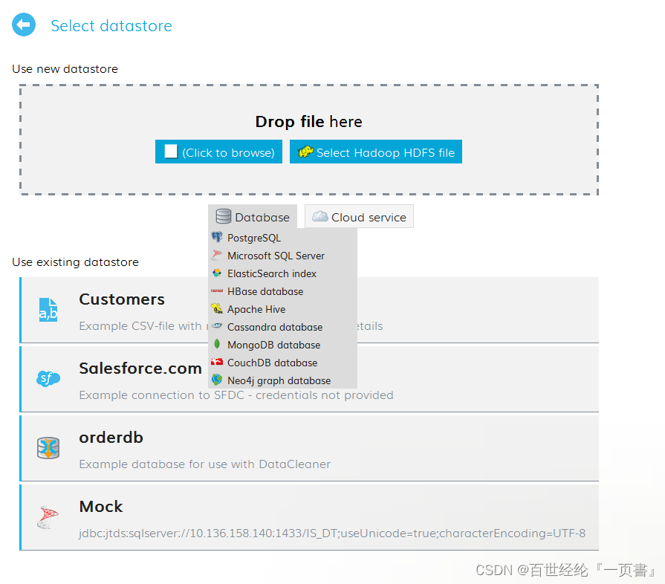Open the orderdb datastore
The image size is (665, 584).
point(309,448)
